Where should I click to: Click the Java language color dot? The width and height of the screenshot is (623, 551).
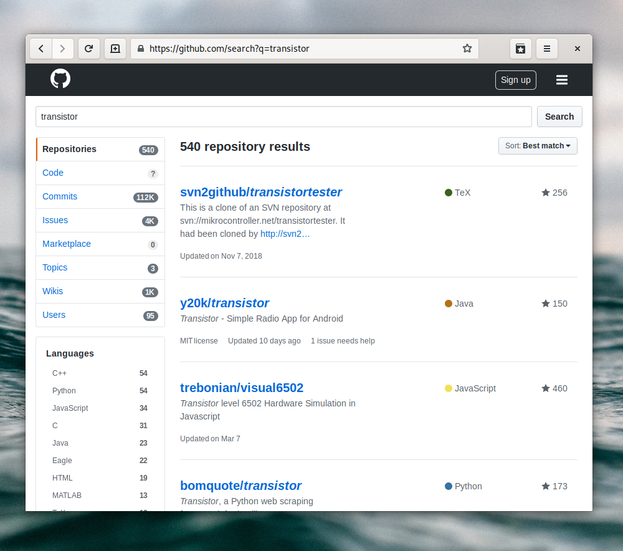coord(449,304)
